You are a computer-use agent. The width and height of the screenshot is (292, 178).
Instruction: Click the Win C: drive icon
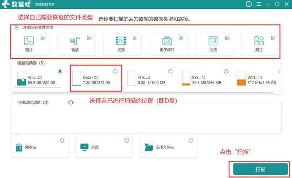[x=21, y=78]
